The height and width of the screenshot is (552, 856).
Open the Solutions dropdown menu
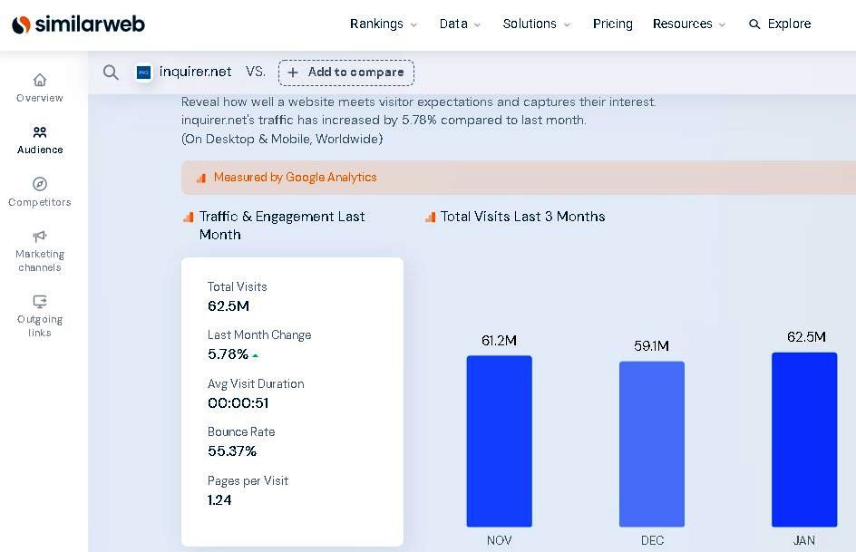click(537, 24)
